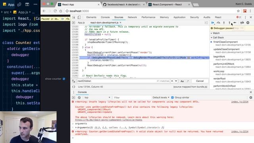
Task: Cancel the source search
Action: point(200,81)
